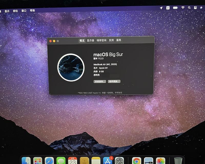205x164 pixels.
Task: Open the Calendar app showing 23
Action: (x=73, y=161)
